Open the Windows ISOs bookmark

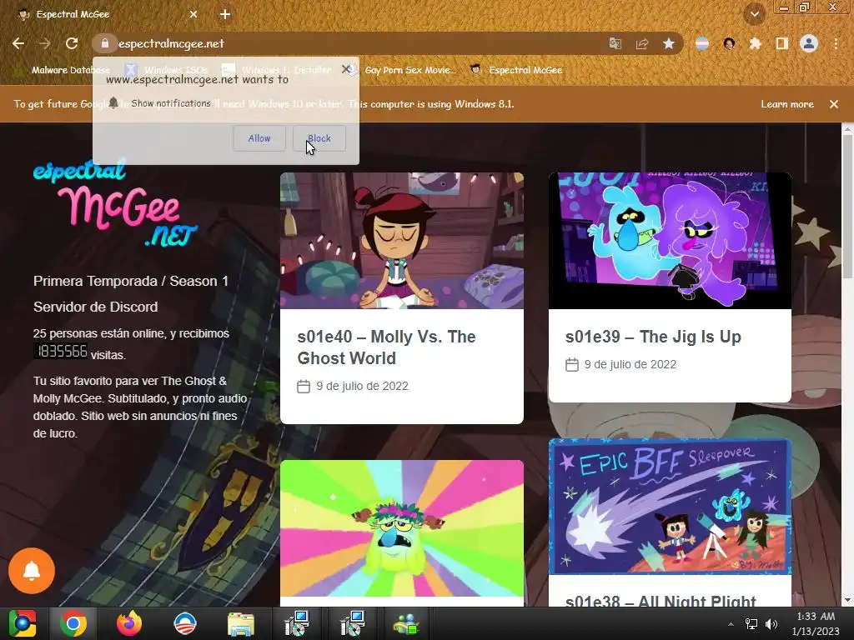168,70
